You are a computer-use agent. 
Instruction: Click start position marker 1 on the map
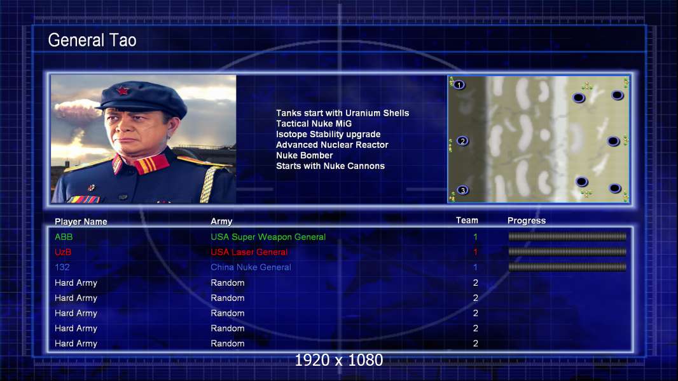click(459, 85)
